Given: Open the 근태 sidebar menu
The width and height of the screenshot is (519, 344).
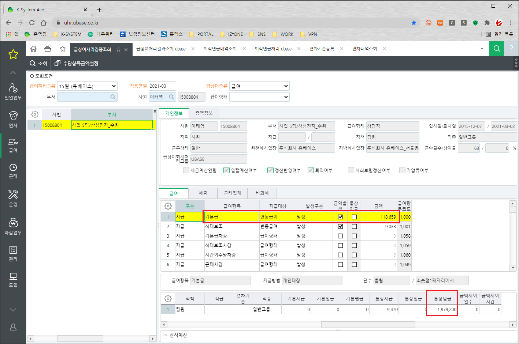Looking at the screenshot, I should [13, 171].
